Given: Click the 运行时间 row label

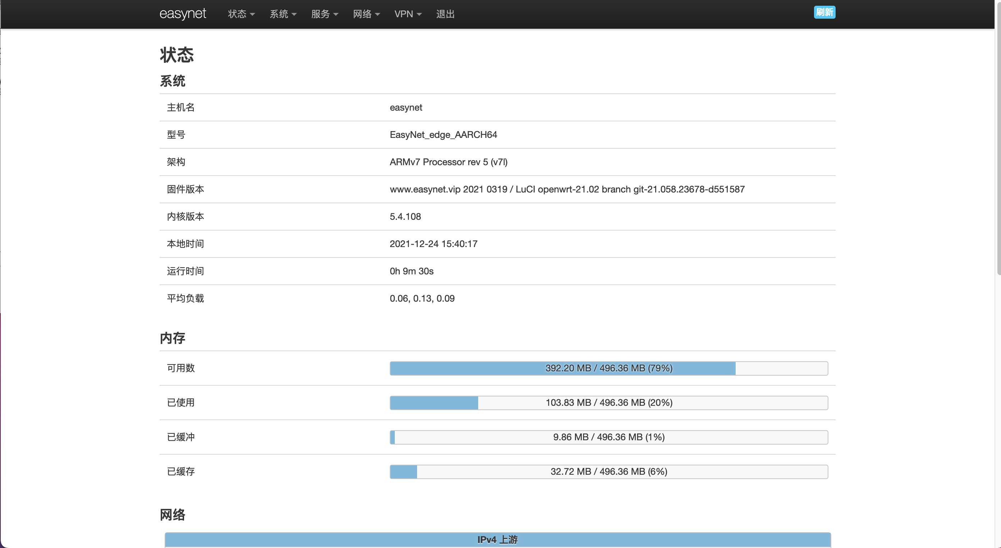Looking at the screenshot, I should pos(186,271).
